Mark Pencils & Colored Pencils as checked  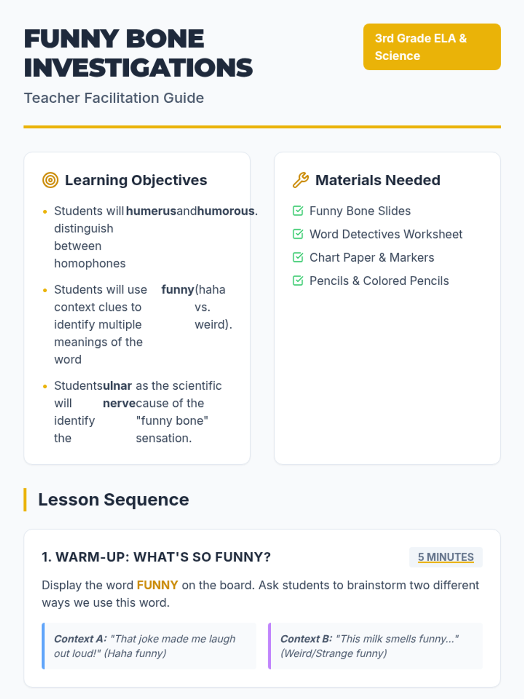tap(298, 280)
